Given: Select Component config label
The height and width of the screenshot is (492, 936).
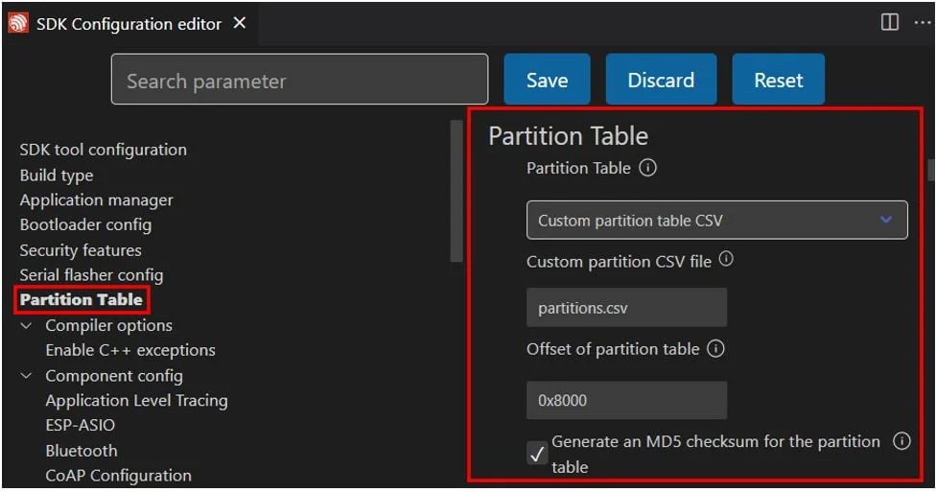Looking at the screenshot, I should click(114, 376).
